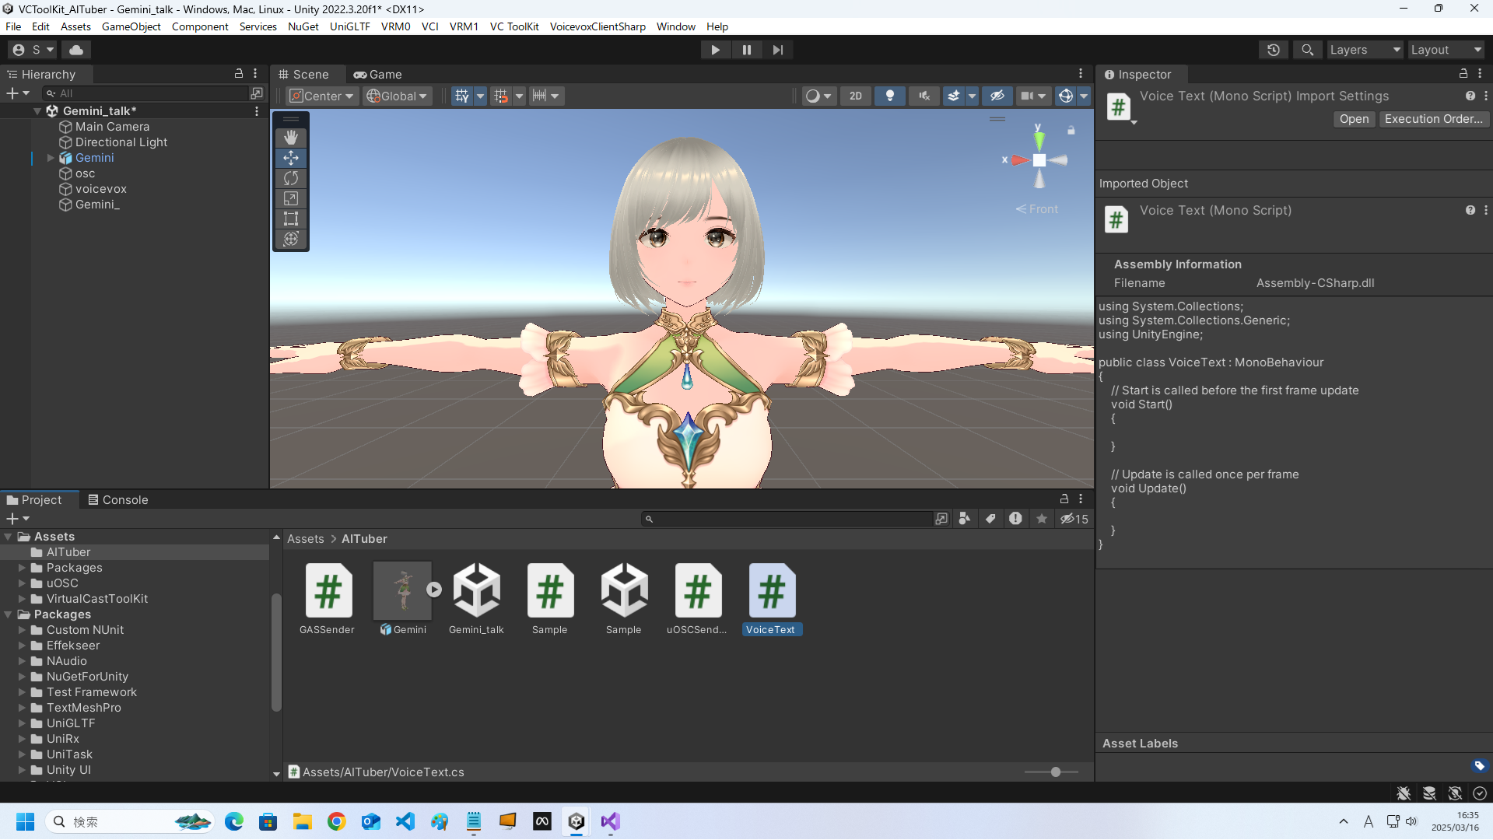Click the Step frame button

(778, 50)
